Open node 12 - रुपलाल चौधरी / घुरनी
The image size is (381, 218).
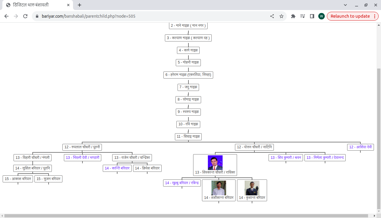tap(82, 147)
